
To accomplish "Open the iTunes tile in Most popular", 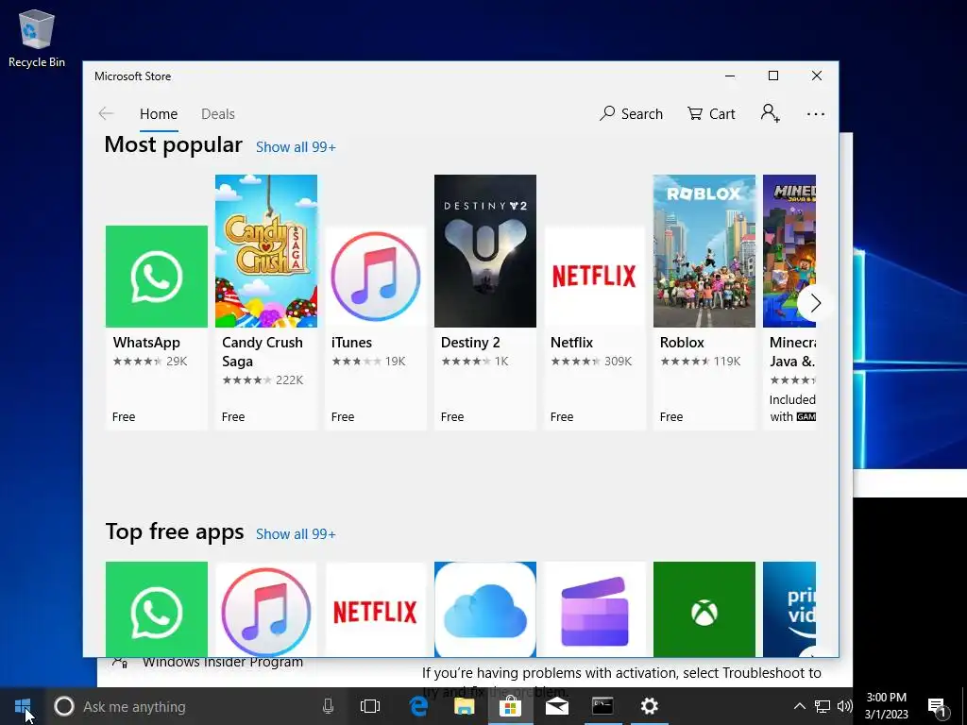I will coord(376,327).
